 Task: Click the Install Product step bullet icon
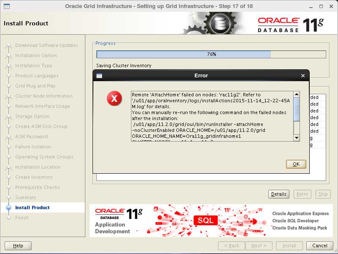[8, 208]
